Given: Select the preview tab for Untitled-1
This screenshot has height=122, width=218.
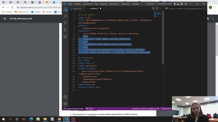Looking at the screenshot, I should (184, 8).
